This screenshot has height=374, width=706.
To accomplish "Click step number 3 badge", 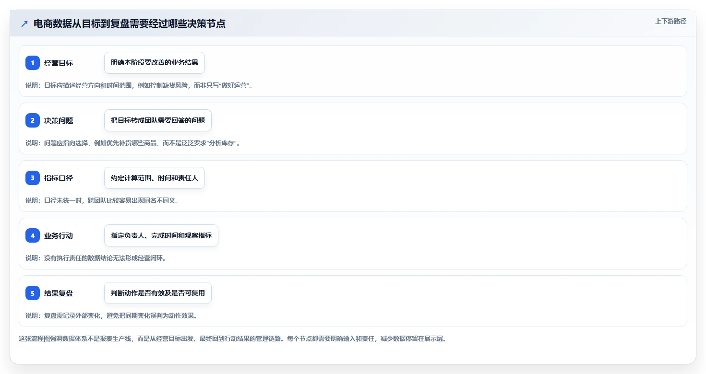I will click(33, 178).
